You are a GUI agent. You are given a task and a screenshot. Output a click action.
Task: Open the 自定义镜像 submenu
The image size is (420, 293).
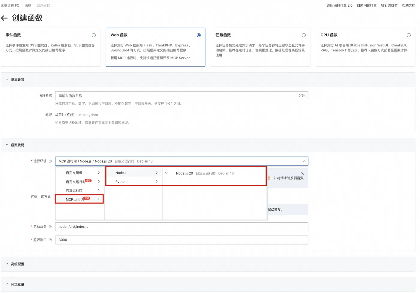[x=80, y=173]
